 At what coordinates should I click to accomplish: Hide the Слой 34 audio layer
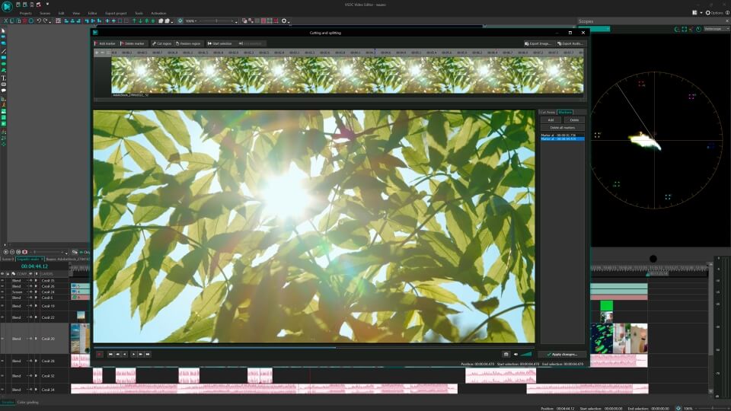click(3, 390)
